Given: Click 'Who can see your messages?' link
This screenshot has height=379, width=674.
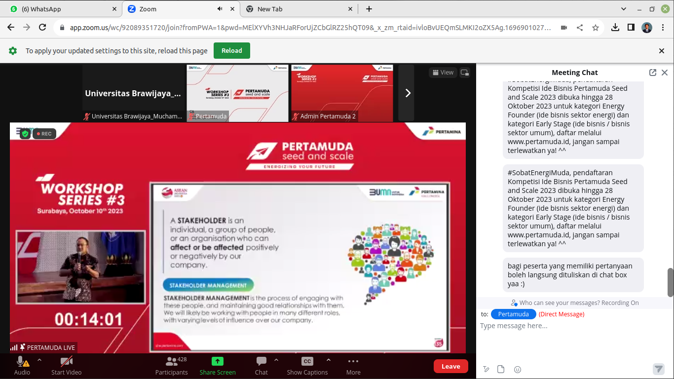Looking at the screenshot, I should point(579,303).
